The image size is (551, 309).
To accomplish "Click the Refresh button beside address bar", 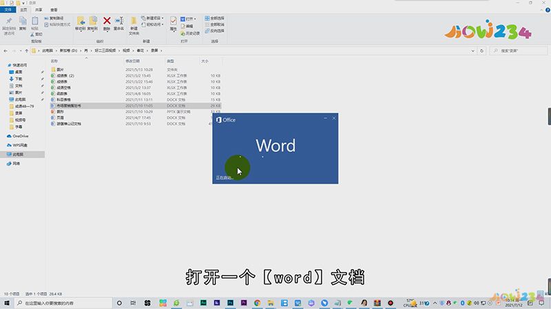I will pyautogui.click(x=481, y=51).
